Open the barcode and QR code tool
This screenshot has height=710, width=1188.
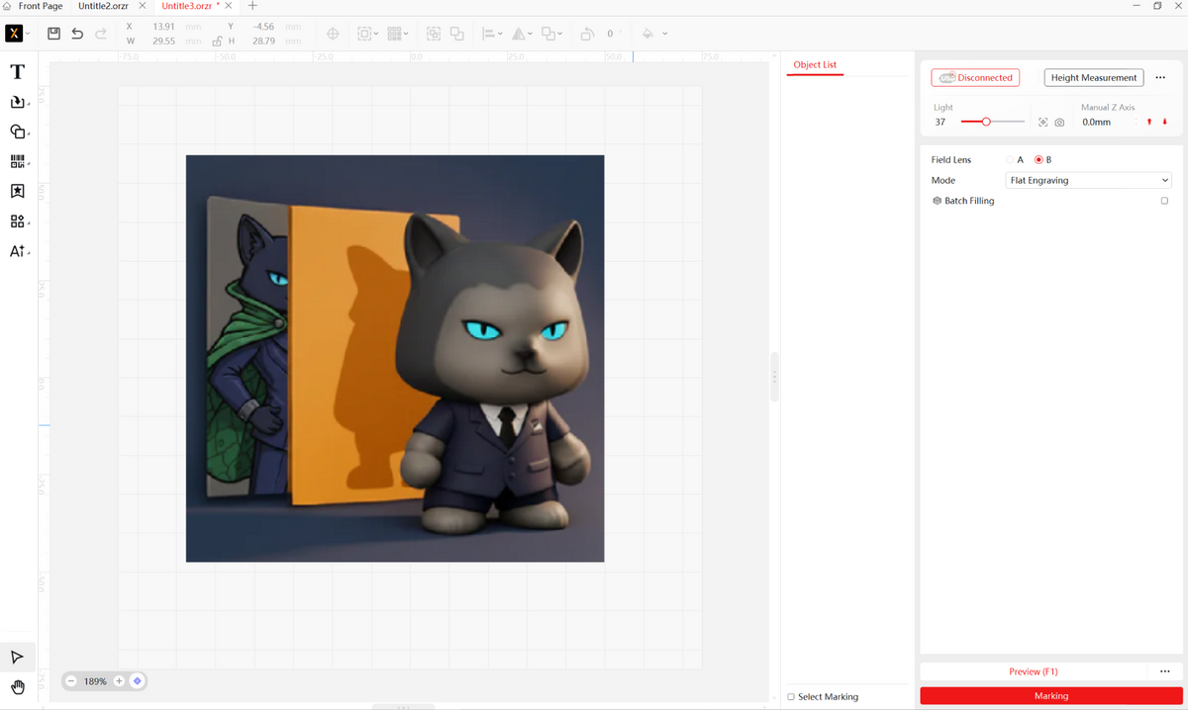tap(17, 161)
